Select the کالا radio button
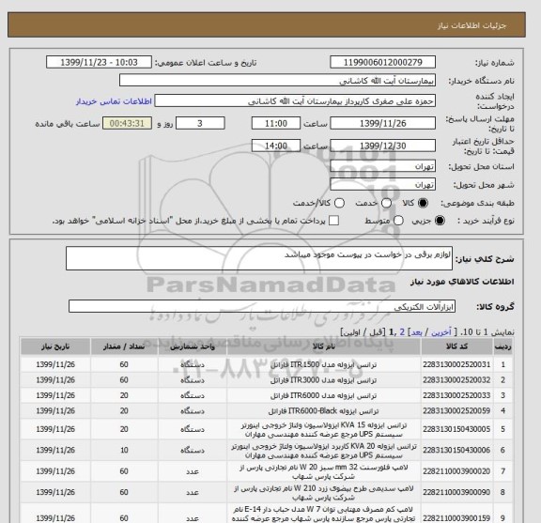Viewport: 541px width, 523px height. 423,203
